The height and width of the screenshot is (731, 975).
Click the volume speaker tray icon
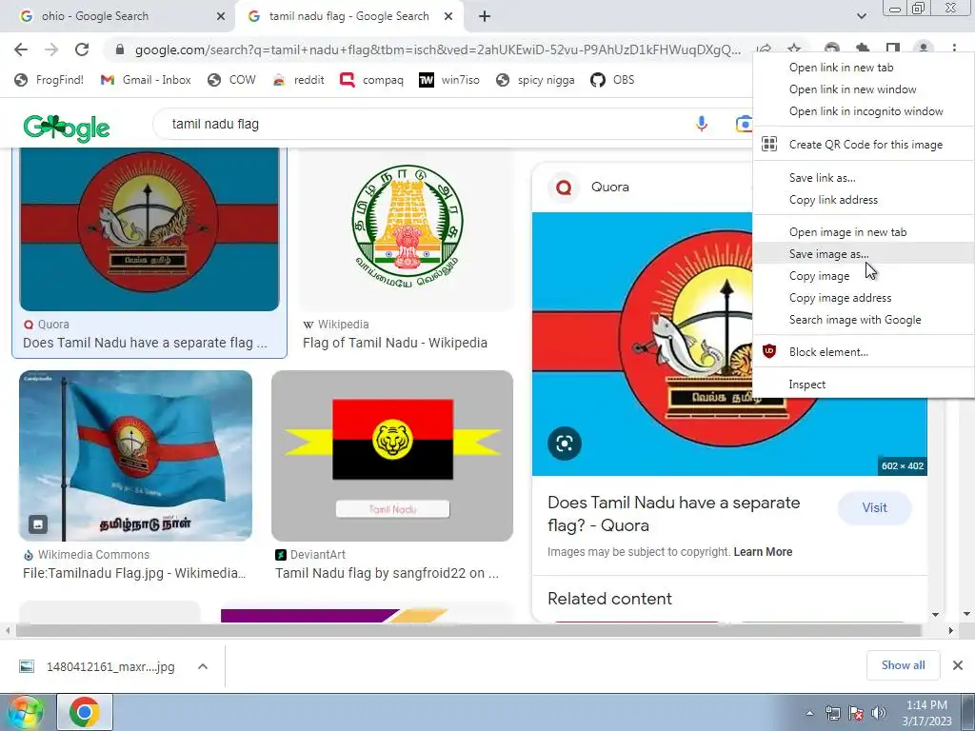(x=878, y=713)
